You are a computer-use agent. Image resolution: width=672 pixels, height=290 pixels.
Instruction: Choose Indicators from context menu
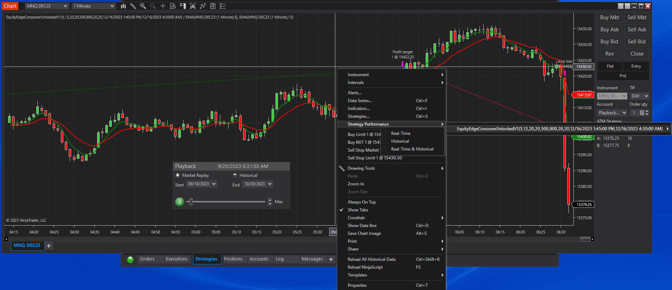(x=392, y=109)
